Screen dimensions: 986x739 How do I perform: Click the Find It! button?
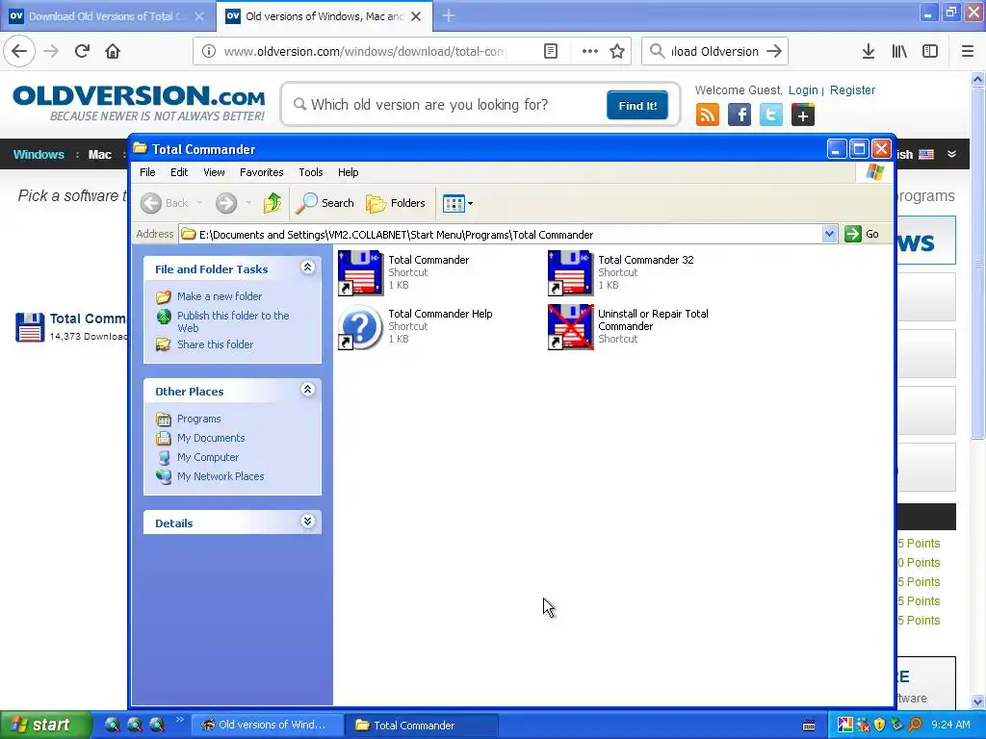pos(637,106)
